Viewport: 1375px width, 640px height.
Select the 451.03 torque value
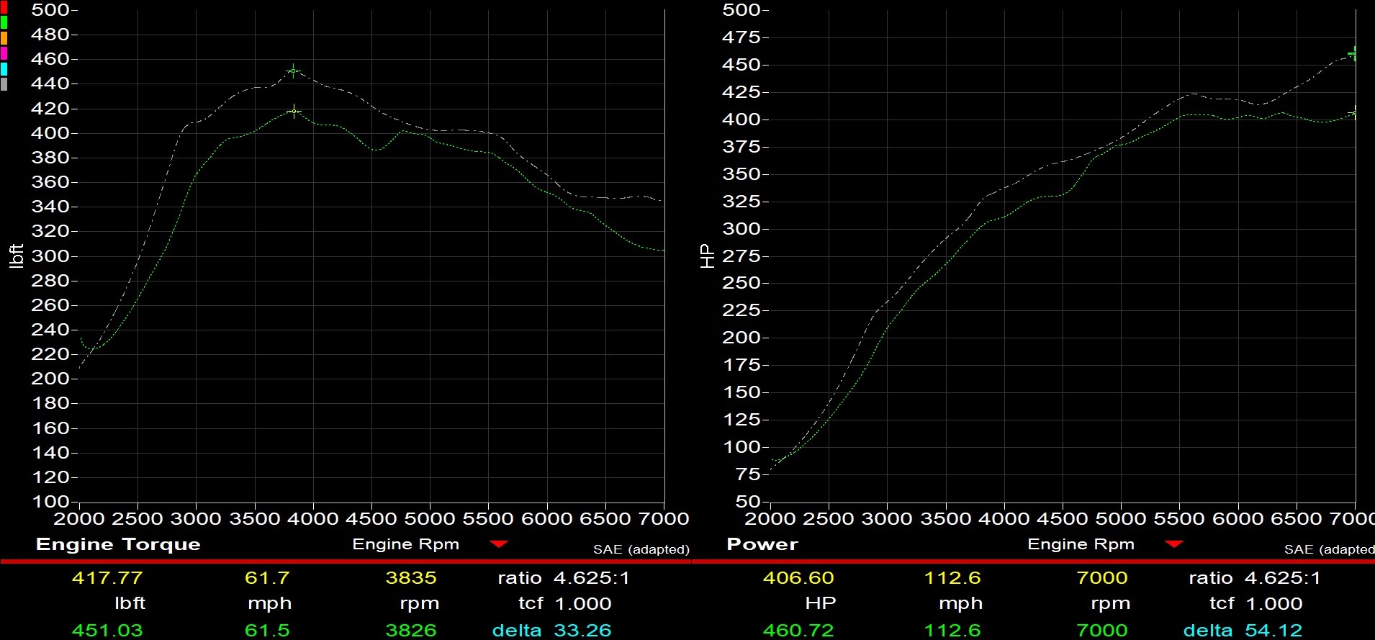[x=107, y=631]
